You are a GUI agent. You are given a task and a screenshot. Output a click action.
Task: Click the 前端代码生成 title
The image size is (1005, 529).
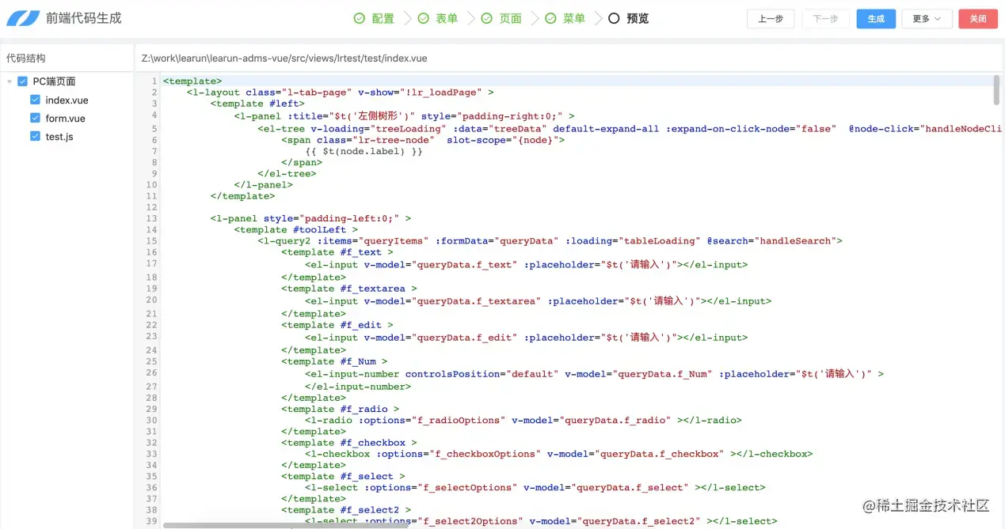tap(84, 18)
